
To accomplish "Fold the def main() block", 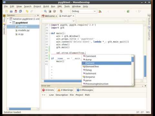I will point(50,34).
